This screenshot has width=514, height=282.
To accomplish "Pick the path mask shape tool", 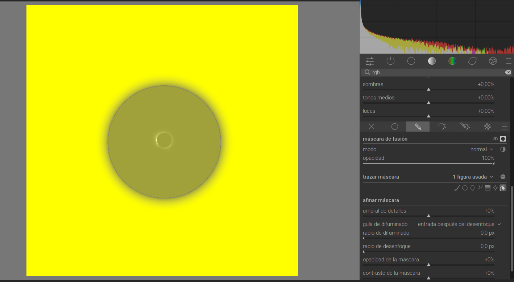I will tap(480, 188).
